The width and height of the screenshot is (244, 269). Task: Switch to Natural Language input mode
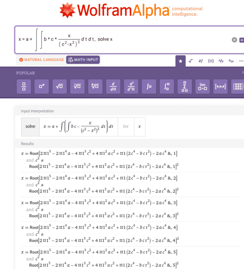pos(41,60)
